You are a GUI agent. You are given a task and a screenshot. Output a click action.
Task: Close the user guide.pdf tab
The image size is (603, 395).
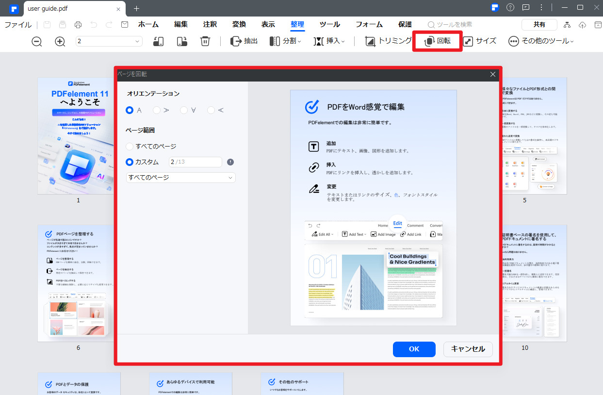click(118, 8)
